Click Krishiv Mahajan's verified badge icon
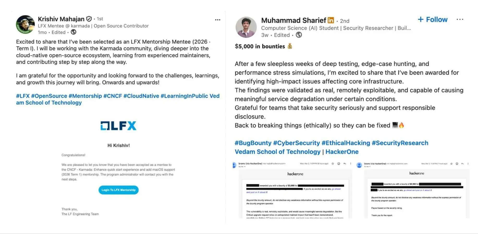Image resolution: width=478 pixels, height=234 pixels. (89, 19)
